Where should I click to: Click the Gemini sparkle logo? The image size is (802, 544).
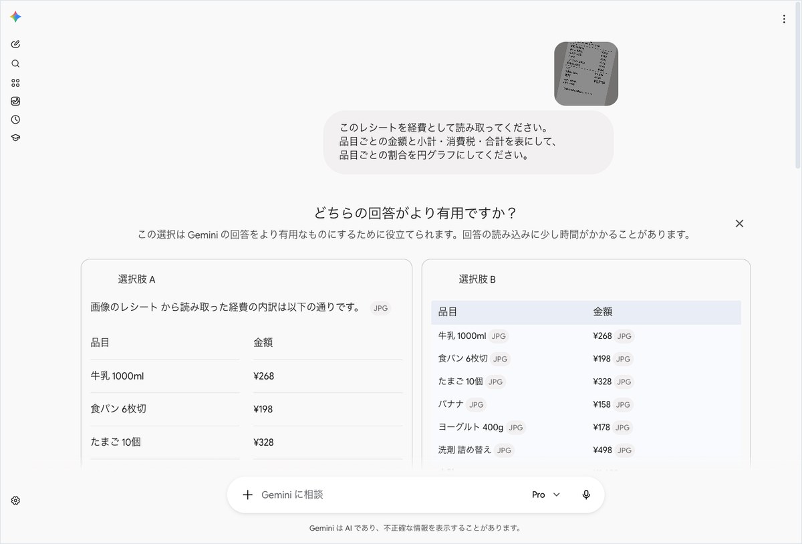pos(15,17)
